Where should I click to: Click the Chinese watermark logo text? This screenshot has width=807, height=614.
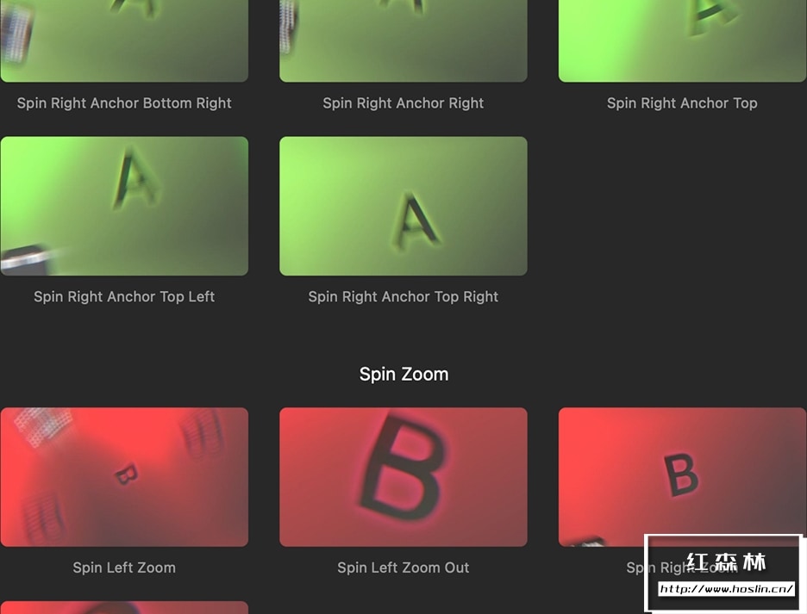click(x=726, y=562)
